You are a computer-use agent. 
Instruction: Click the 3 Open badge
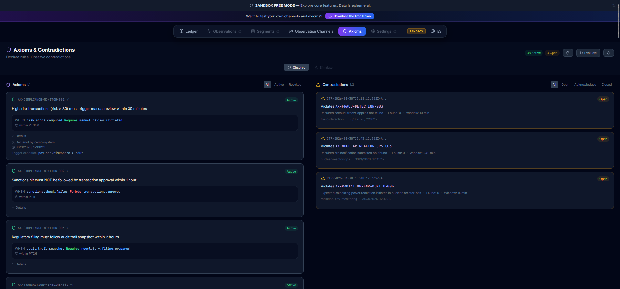552,53
